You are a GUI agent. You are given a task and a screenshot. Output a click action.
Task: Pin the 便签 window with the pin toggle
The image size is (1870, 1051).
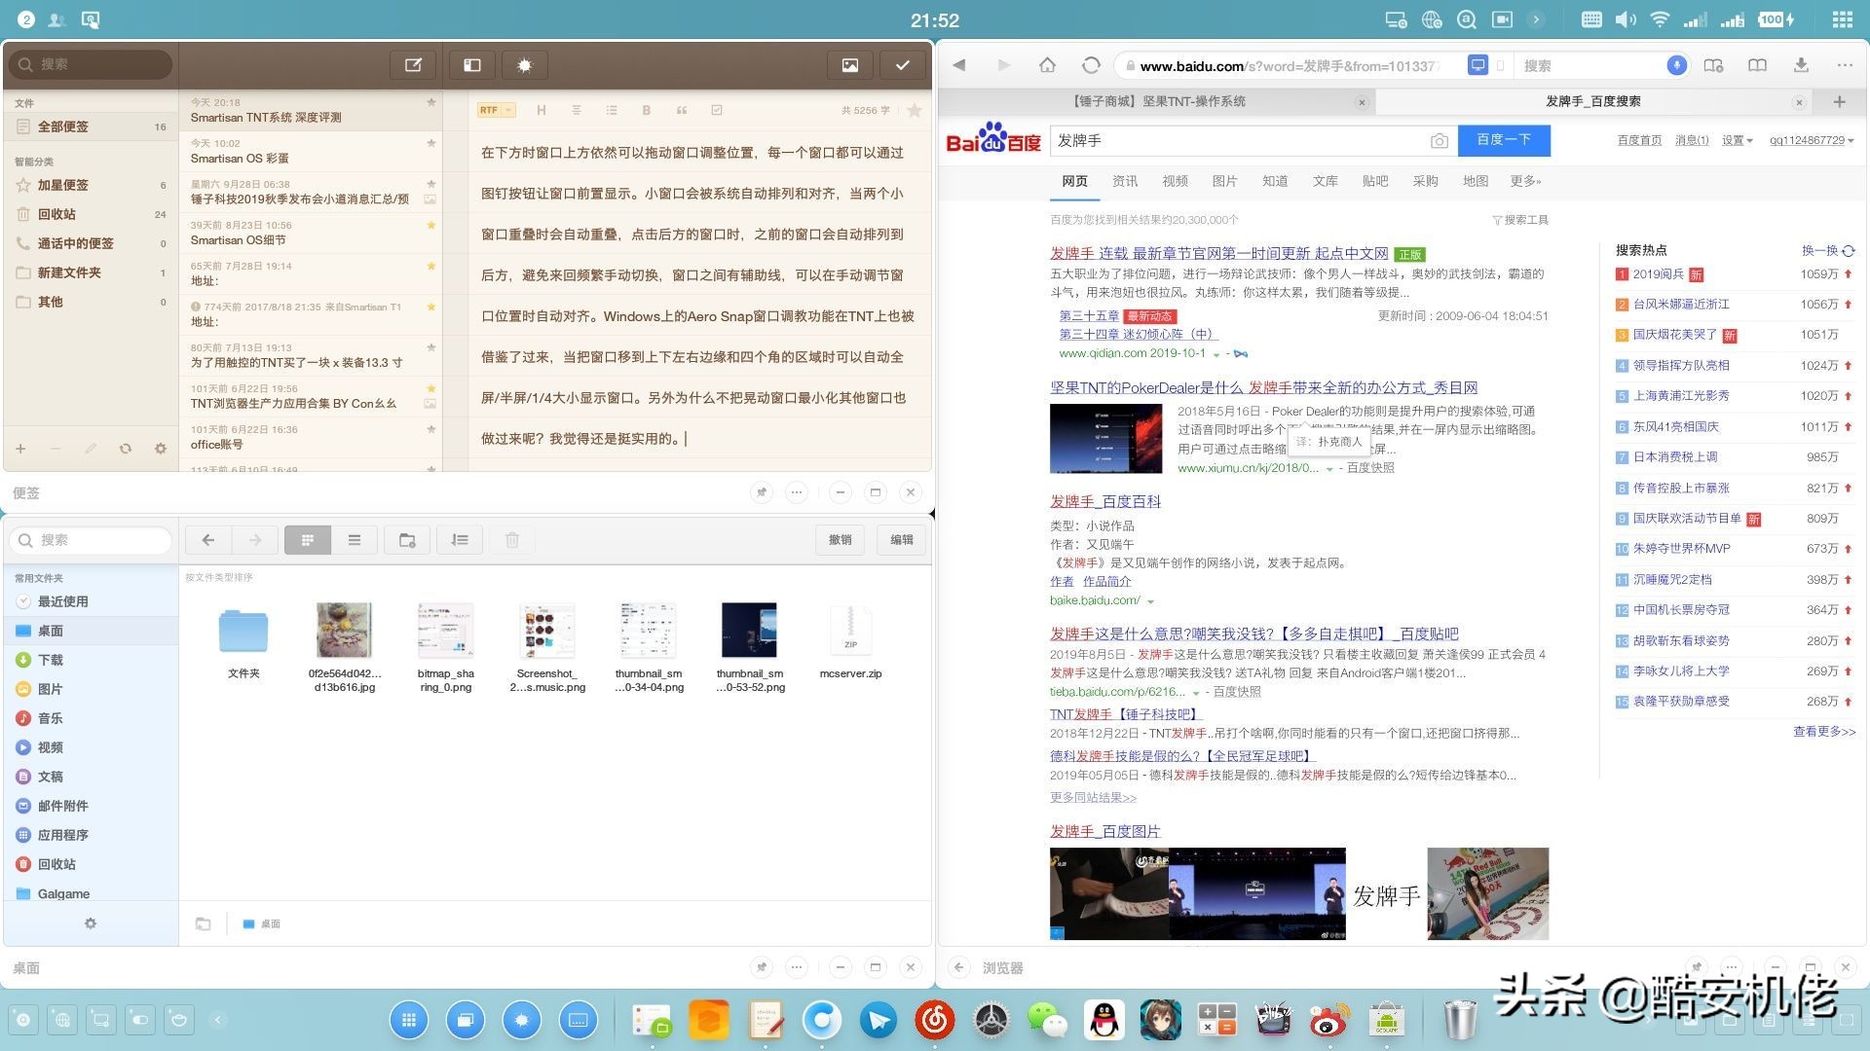coord(762,492)
